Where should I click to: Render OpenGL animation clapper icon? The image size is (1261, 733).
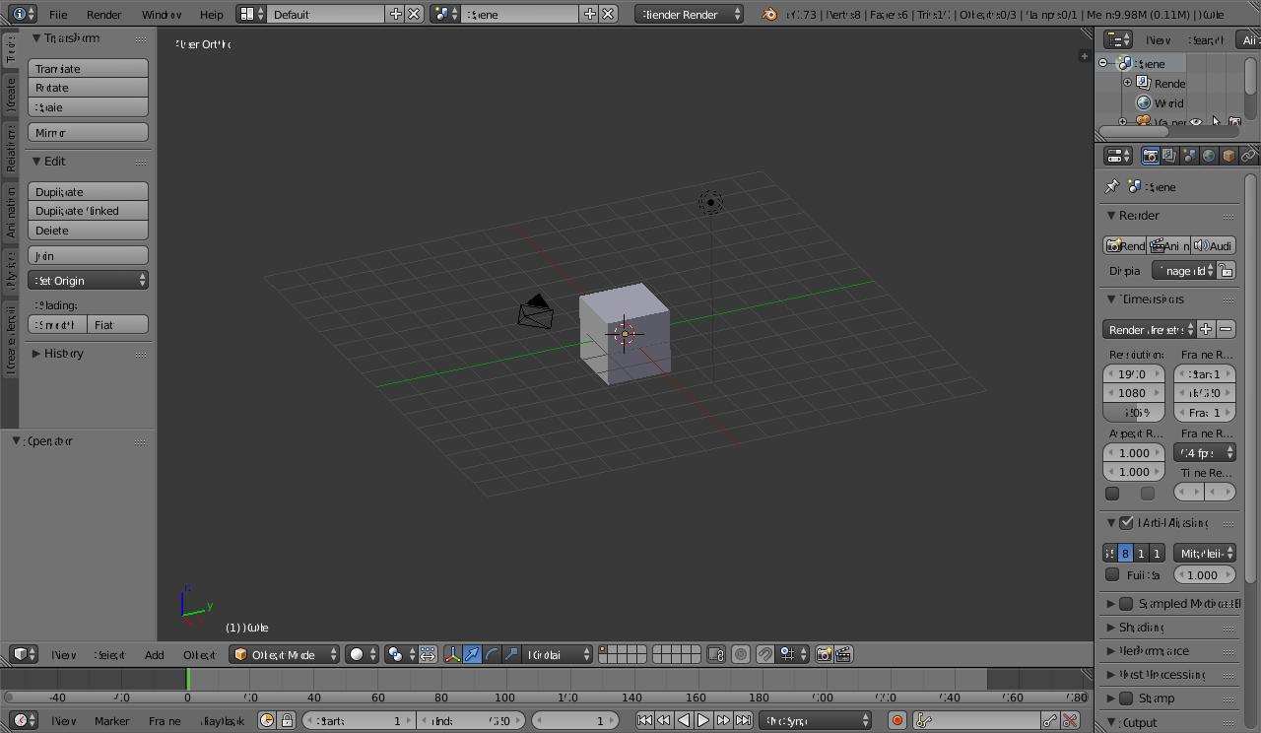point(843,654)
